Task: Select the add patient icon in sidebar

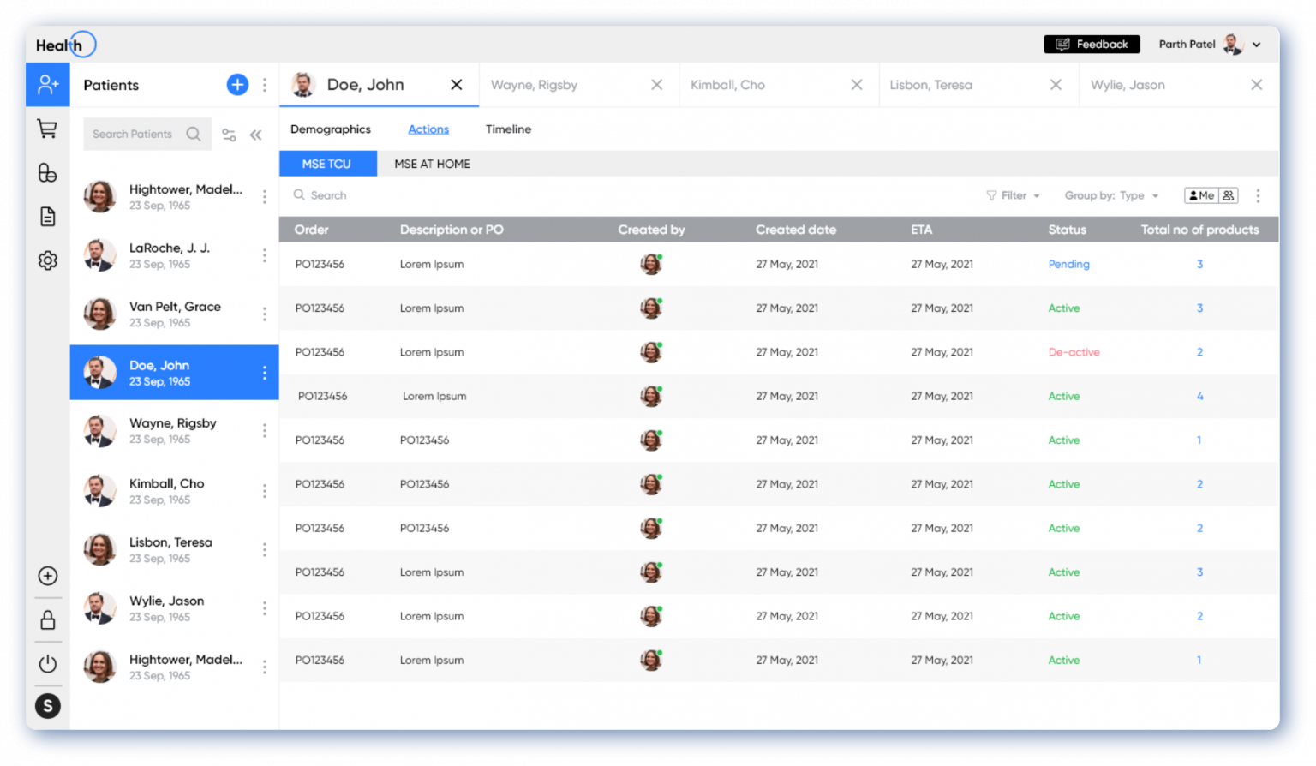Action: click(47, 84)
